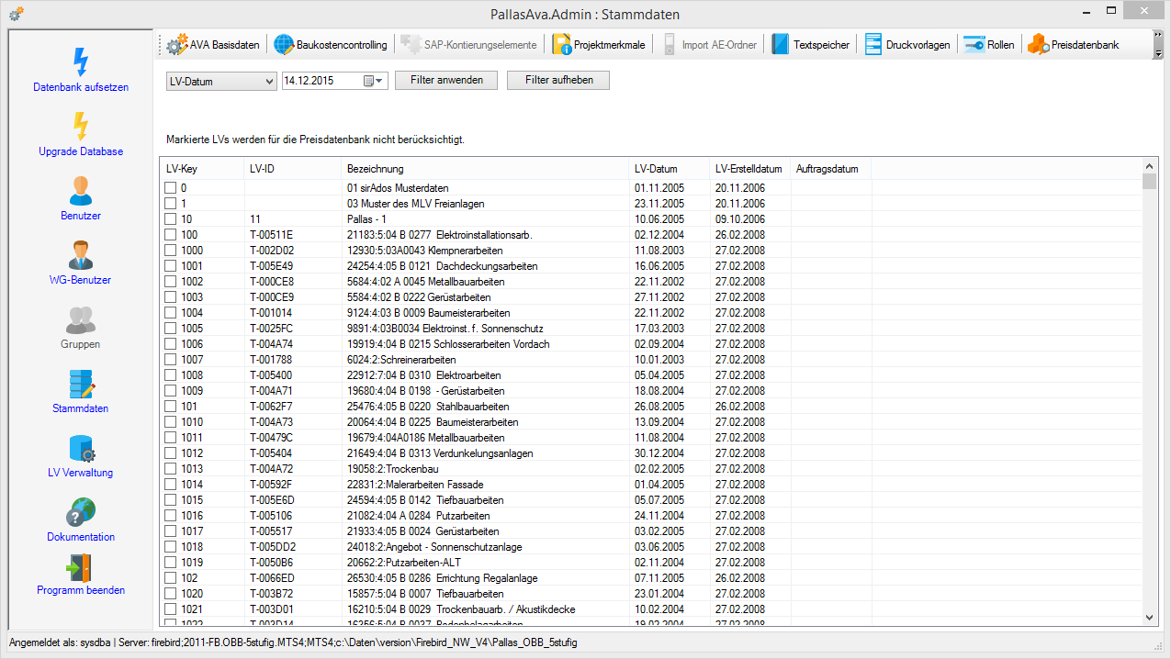Click '6024:2:Schreinerarbeiten' description

point(401,360)
